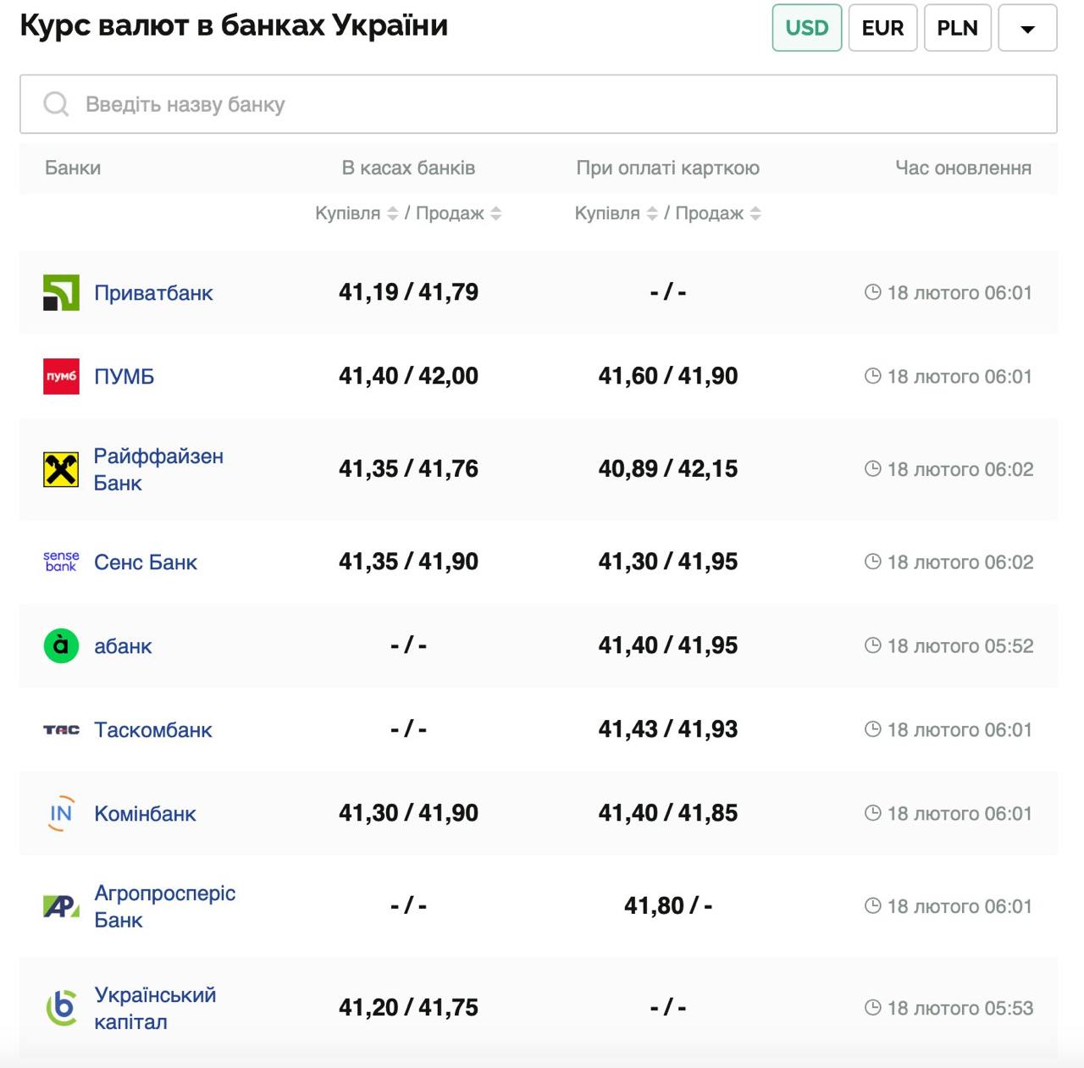Screen dimensions: 1084x1068
Task: Open the currency list dropdown arrow
Action: pos(1027,27)
